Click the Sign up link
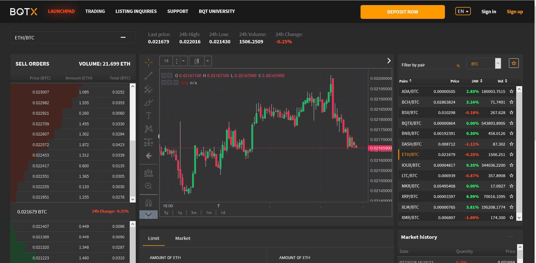 tap(515, 12)
